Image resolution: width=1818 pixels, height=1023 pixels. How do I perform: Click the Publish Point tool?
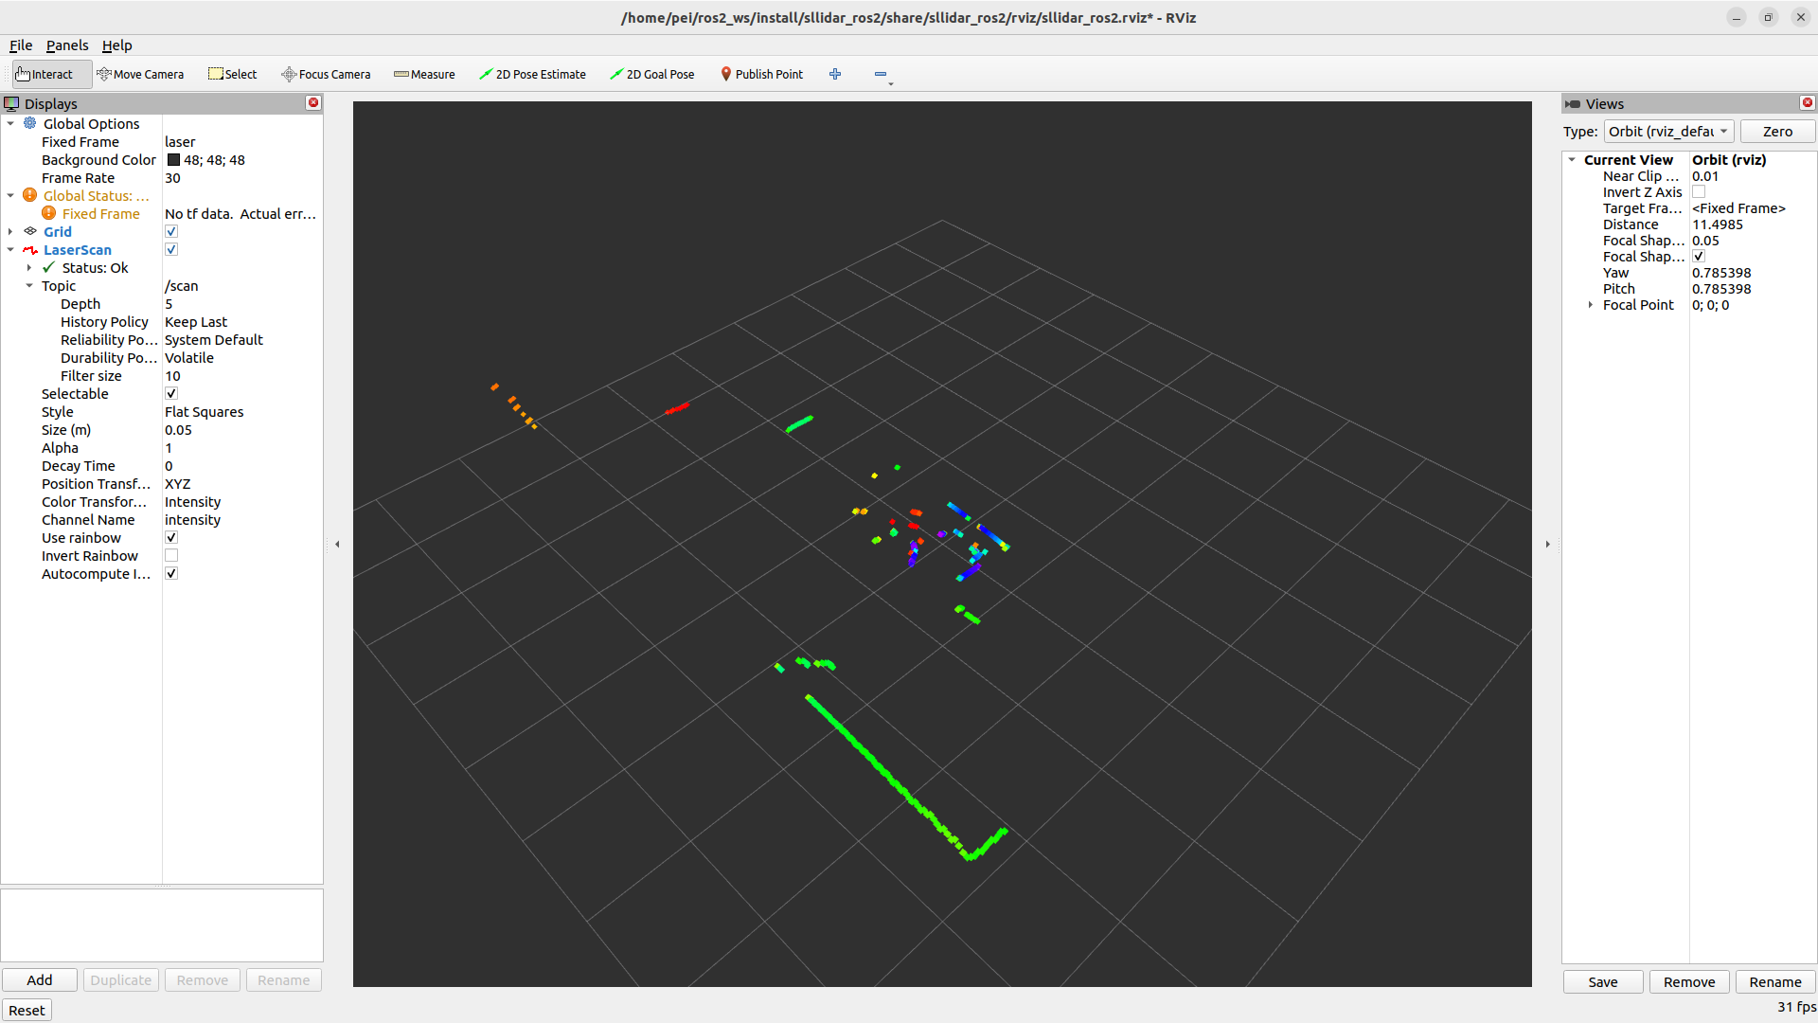(x=761, y=74)
